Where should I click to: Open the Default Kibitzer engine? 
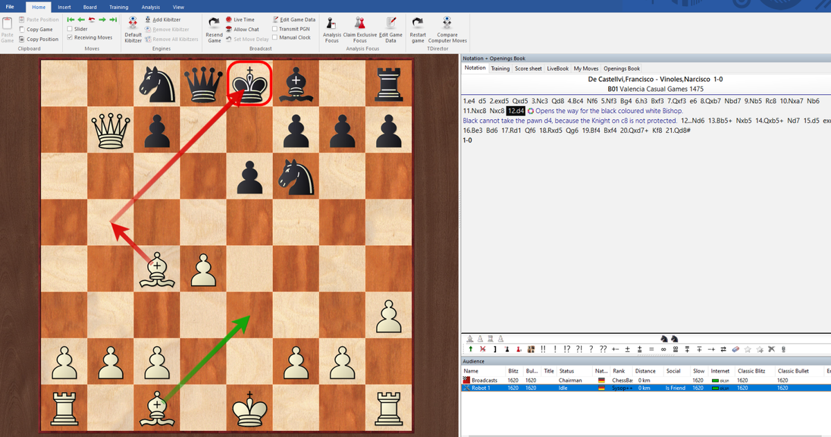pyautogui.click(x=133, y=30)
